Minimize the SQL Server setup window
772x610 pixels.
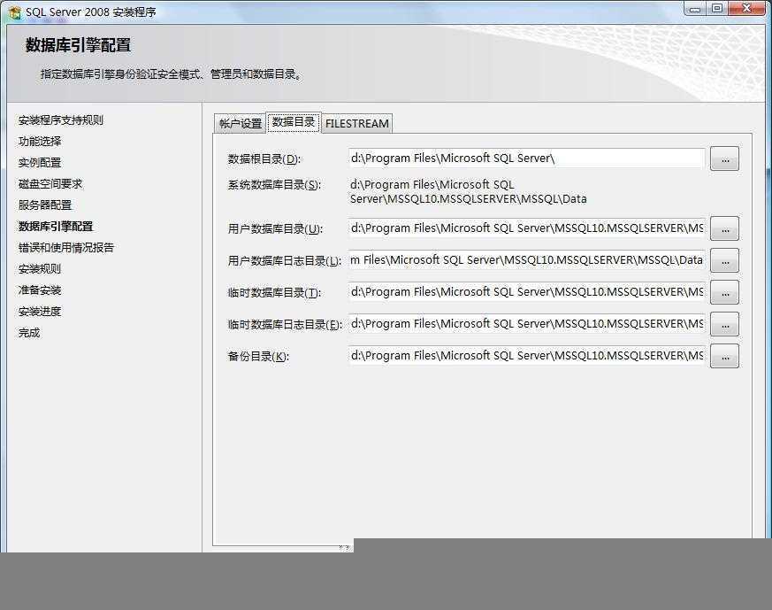(x=695, y=9)
